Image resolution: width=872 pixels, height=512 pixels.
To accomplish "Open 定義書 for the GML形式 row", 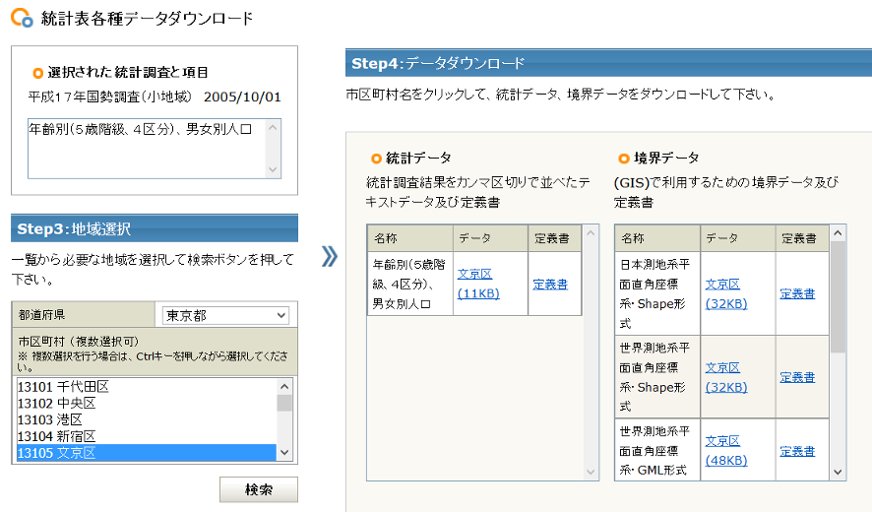I will coord(797,451).
